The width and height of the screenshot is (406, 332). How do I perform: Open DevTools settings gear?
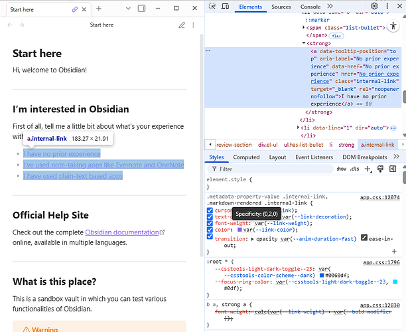pos(374,7)
